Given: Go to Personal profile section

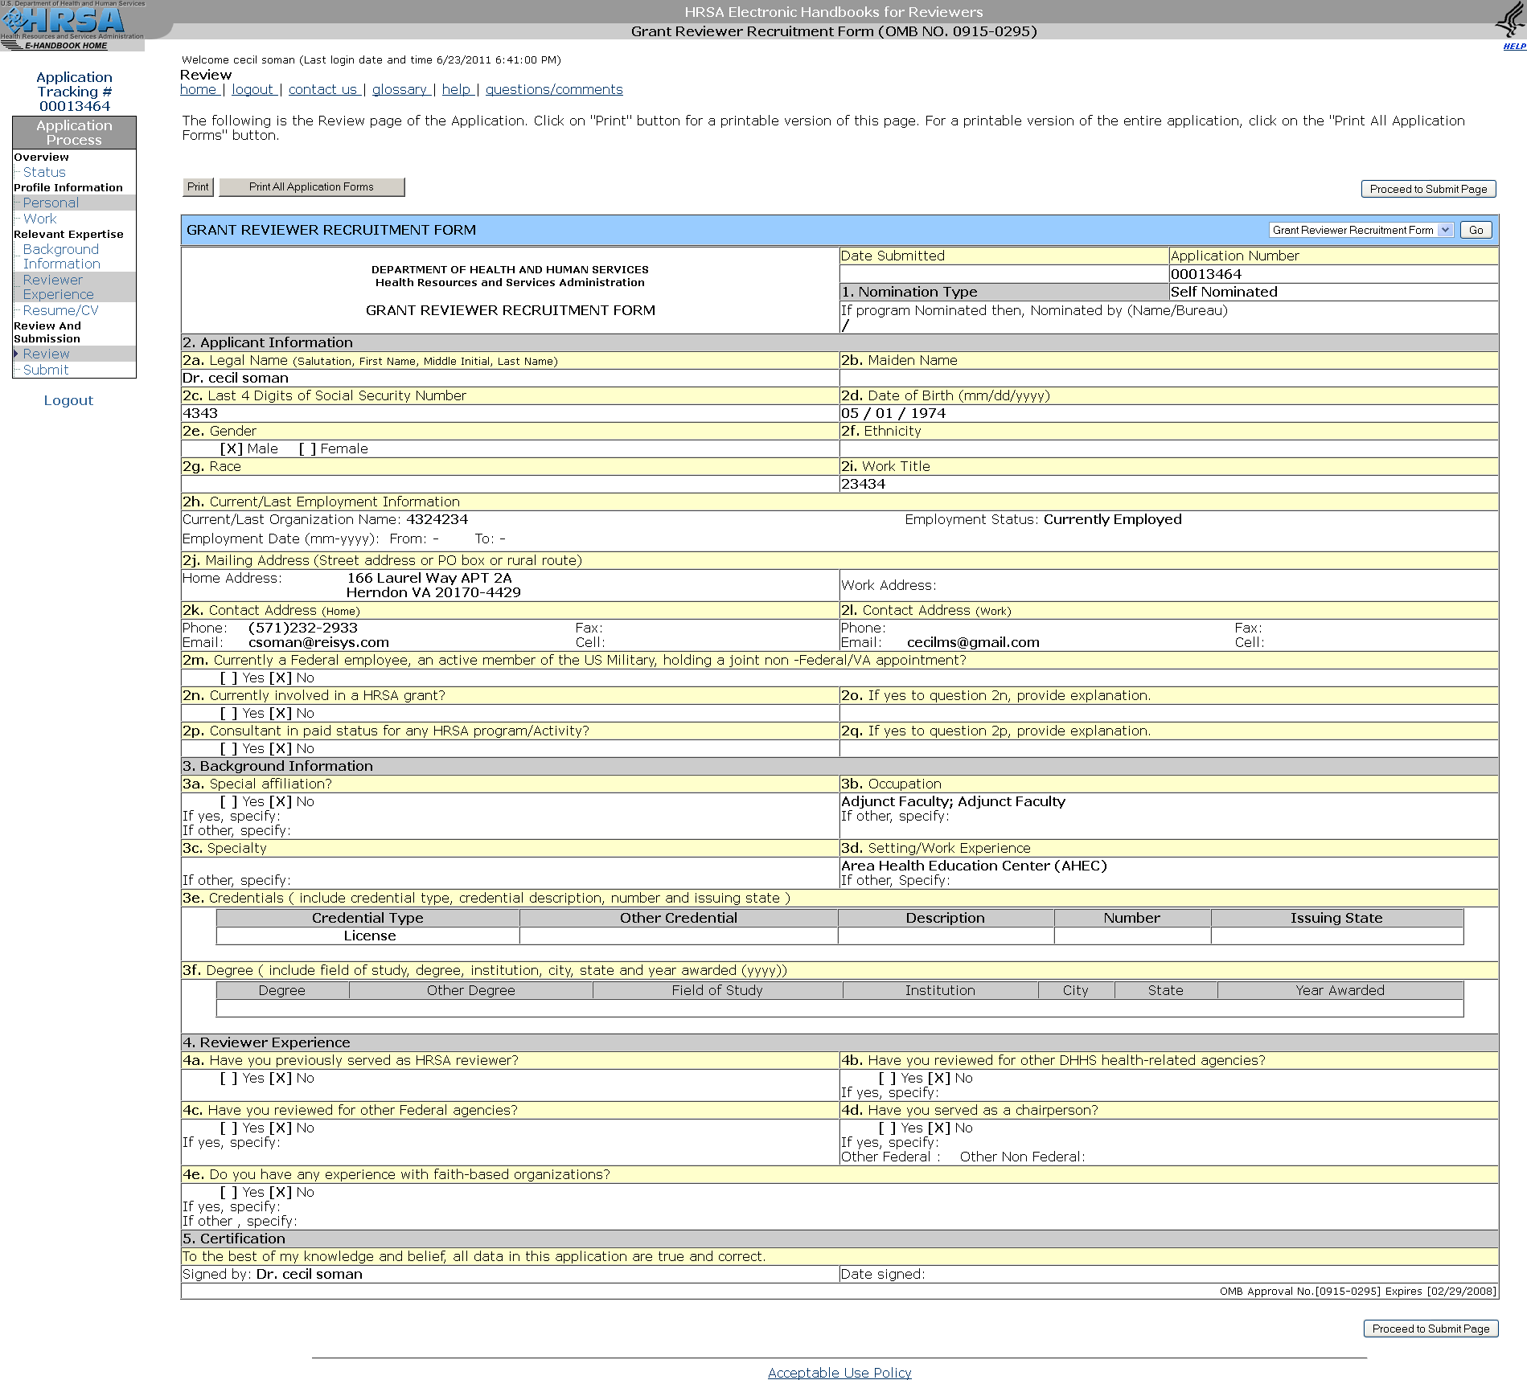Looking at the screenshot, I should click(51, 203).
